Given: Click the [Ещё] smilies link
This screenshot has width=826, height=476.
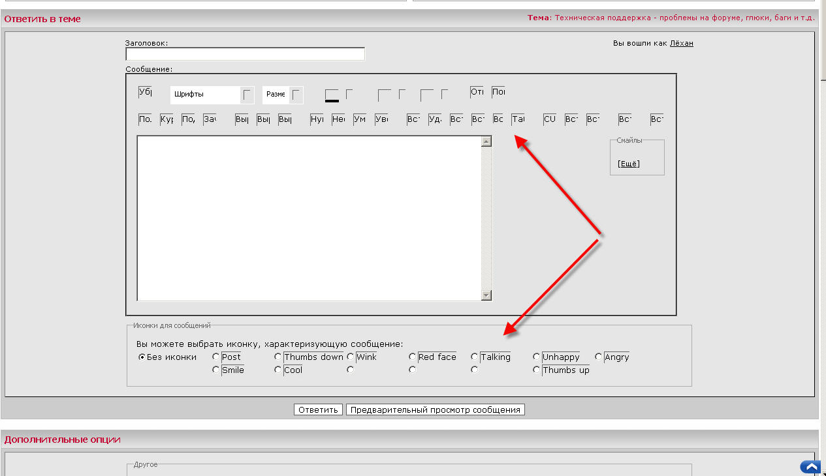Looking at the screenshot, I should click(629, 164).
